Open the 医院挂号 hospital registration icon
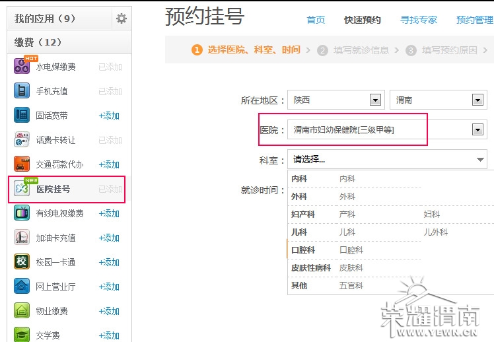The height and width of the screenshot is (342, 494). (22, 189)
